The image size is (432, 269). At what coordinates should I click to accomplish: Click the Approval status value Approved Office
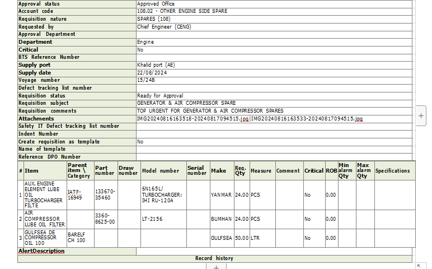click(156, 4)
